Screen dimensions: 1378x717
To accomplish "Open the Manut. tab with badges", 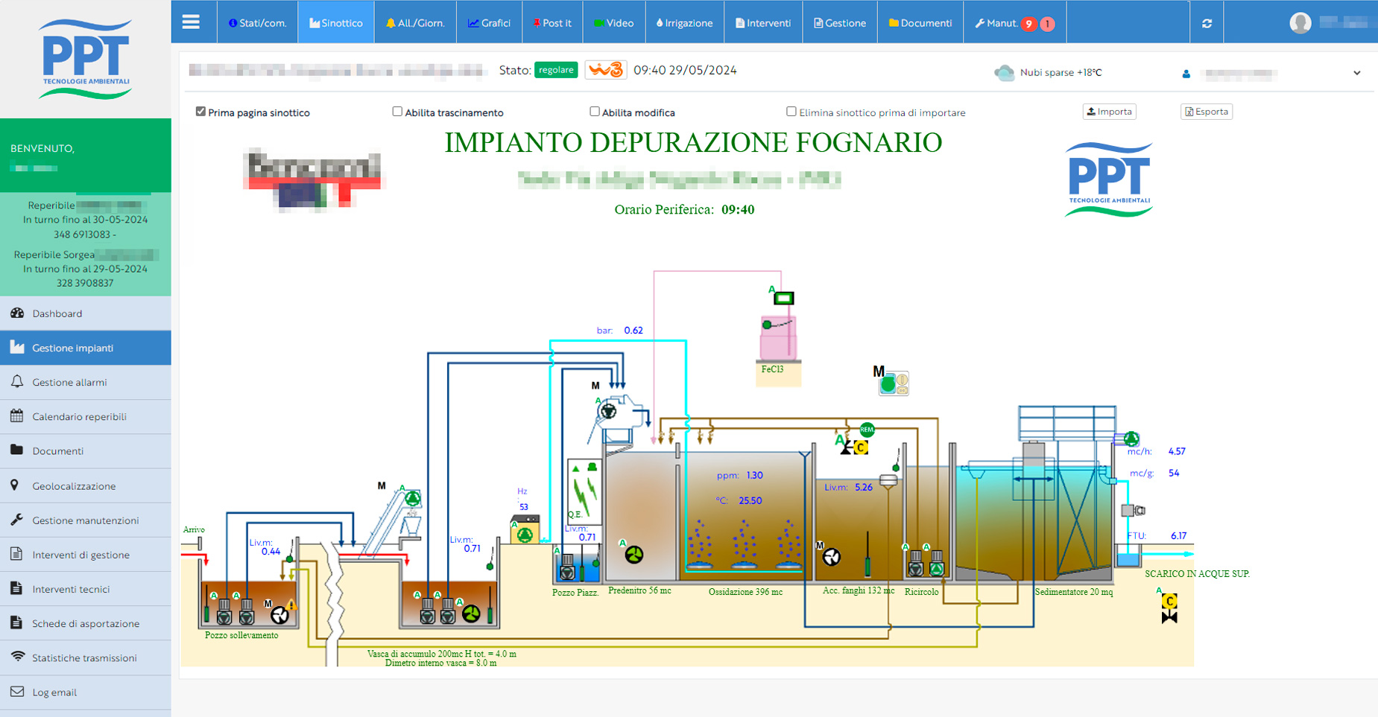I will (x=1014, y=22).
